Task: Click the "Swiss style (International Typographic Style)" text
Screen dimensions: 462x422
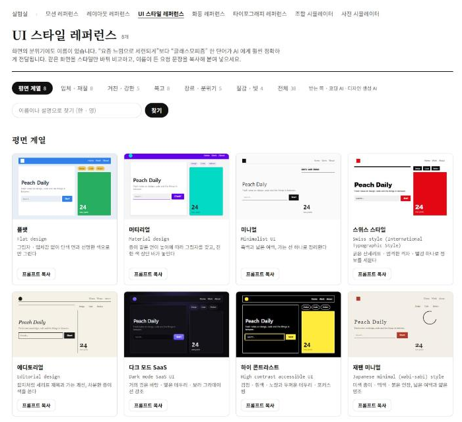Action: (387, 242)
